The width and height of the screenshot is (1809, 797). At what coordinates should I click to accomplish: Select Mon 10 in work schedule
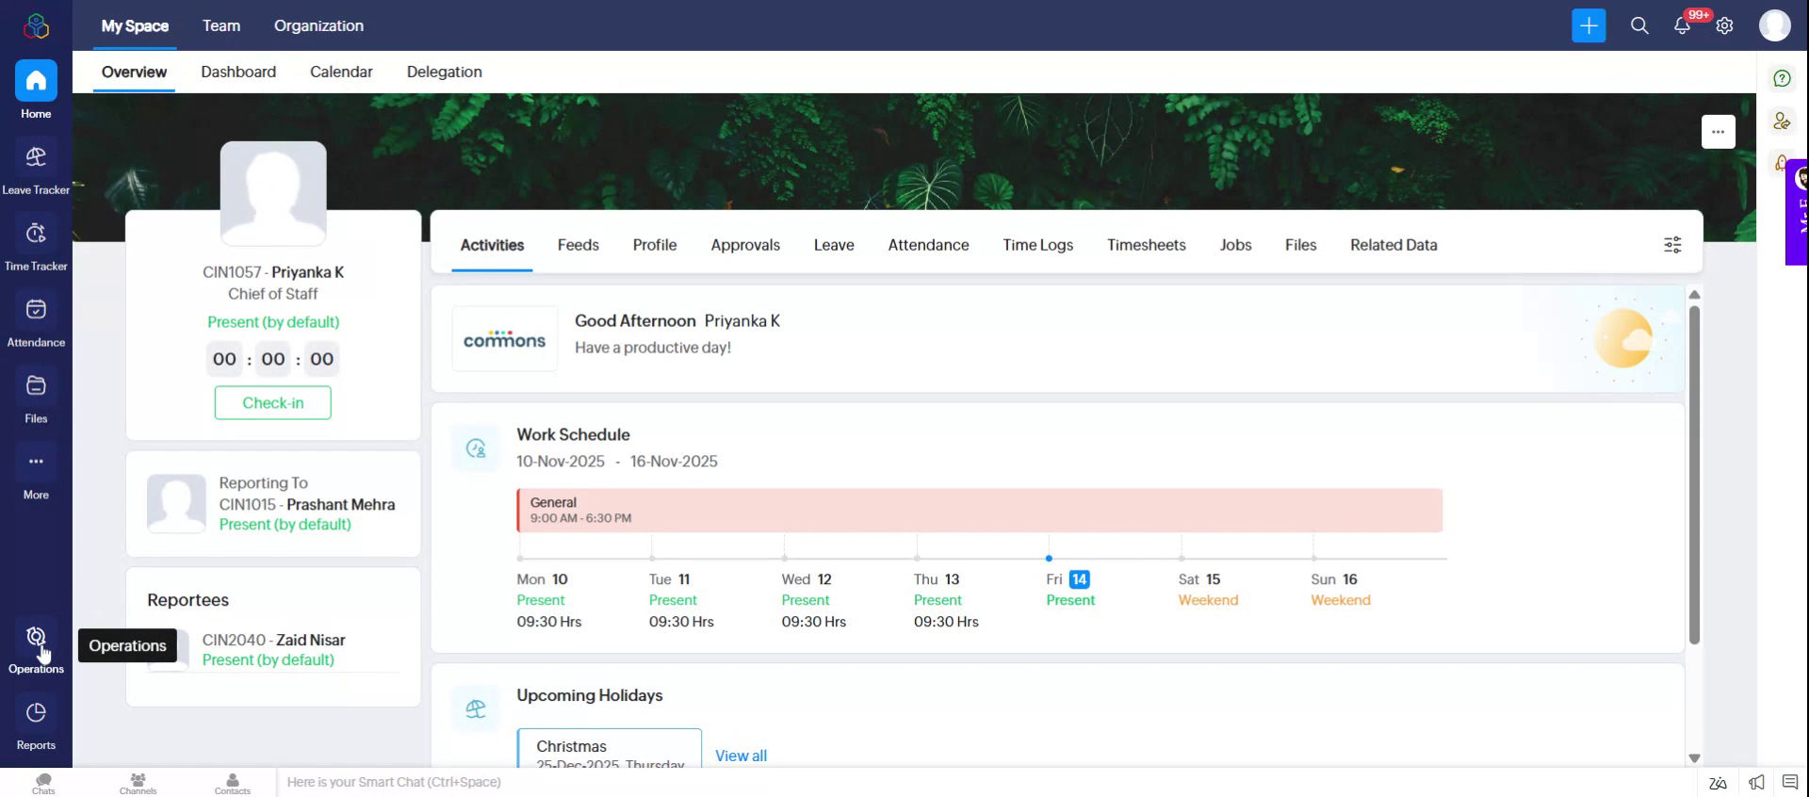coord(542,579)
